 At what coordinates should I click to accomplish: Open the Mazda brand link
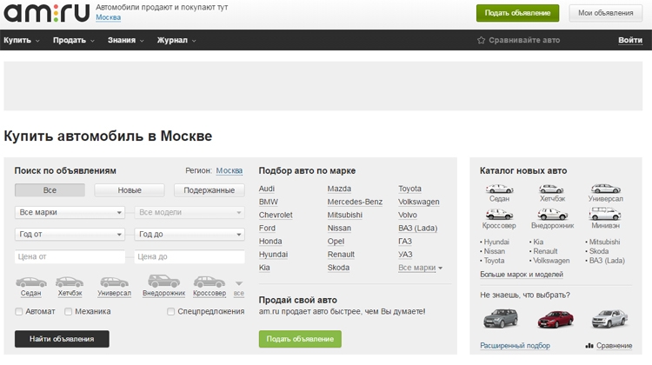coord(339,189)
